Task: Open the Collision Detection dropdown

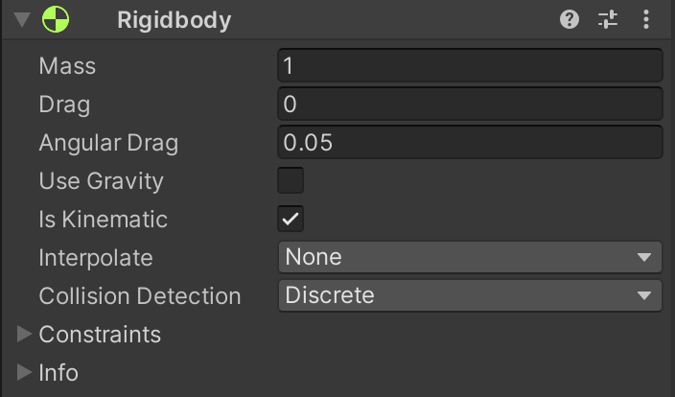Action: click(470, 295)
